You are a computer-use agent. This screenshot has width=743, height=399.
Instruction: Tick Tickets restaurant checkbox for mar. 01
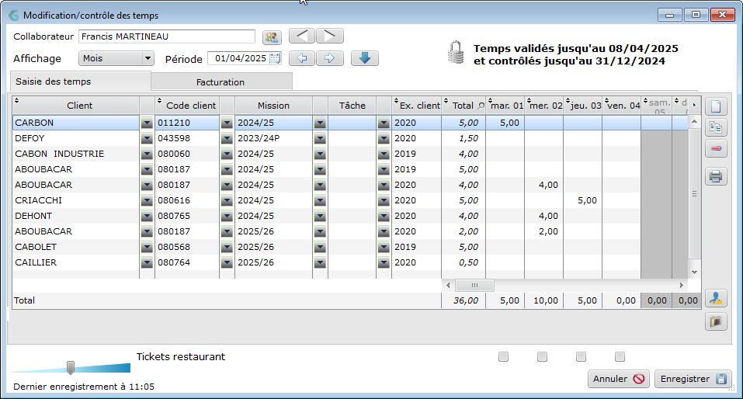503,356
